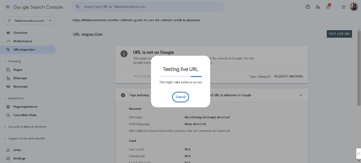Screen dimensions: 361x163
Task: Click 'No referring sitemaps detected' value
Action: click(207, 117)
